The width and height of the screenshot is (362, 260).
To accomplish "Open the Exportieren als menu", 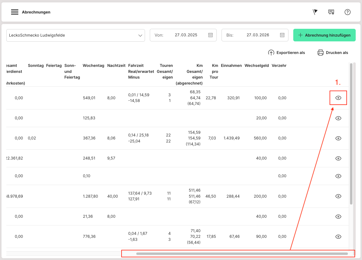I will (x=290, y=53).
